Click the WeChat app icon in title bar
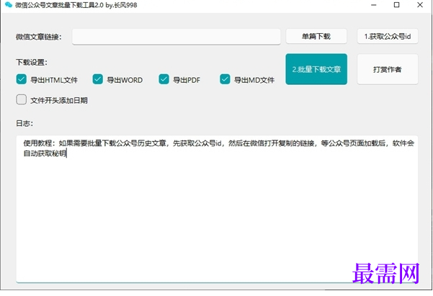Viewport: 433px width, 296px height. pos(9,5)
